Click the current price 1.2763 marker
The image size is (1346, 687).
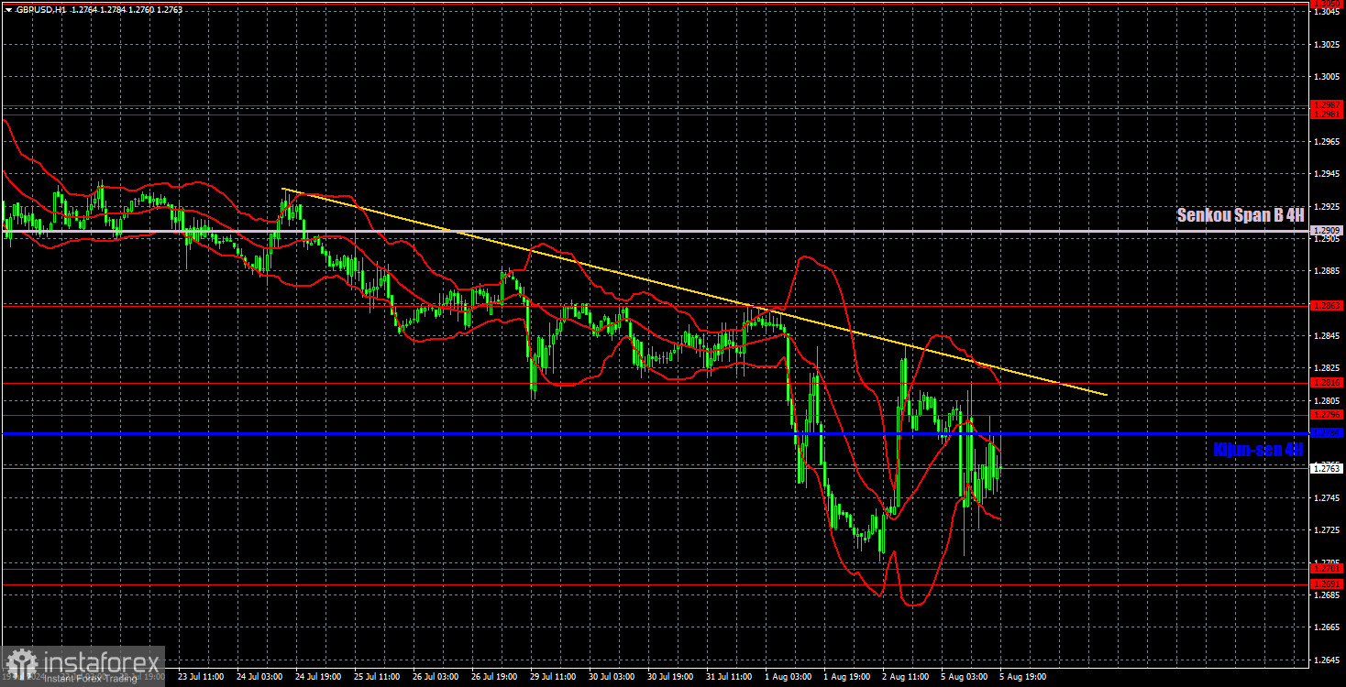tap(1327, 468)
